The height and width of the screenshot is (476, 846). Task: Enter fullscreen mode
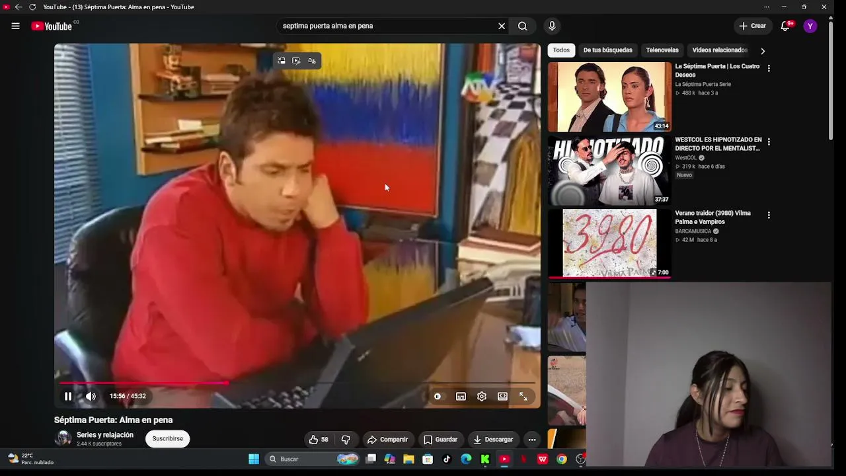tap(523, 396)
